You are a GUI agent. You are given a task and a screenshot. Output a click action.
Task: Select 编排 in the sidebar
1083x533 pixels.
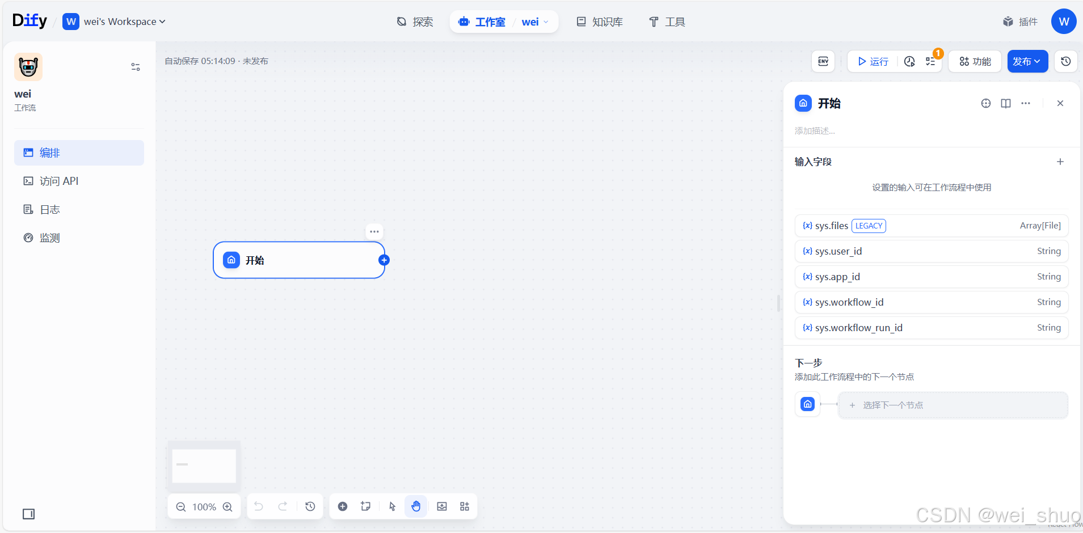[79, 153]
